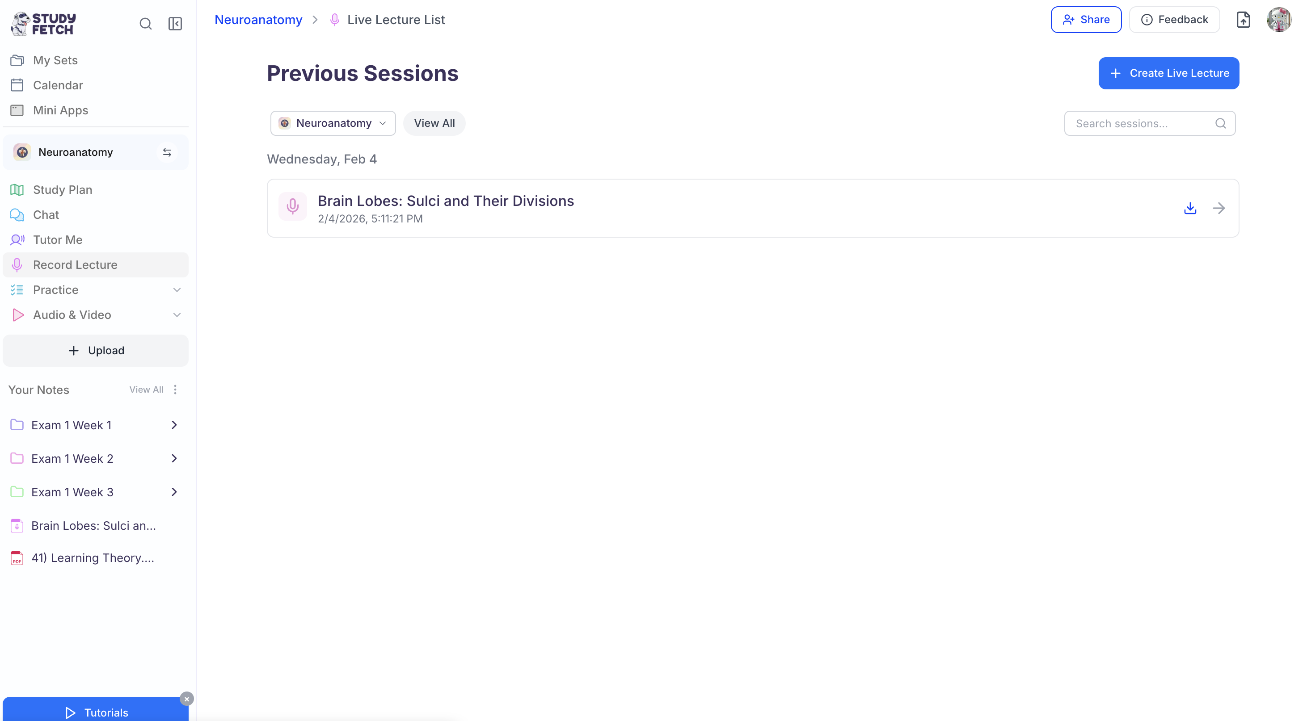The image size is (1307, 721).
Task: Download the Brain Lobes session recording
Action: (x=1190, y=208)
